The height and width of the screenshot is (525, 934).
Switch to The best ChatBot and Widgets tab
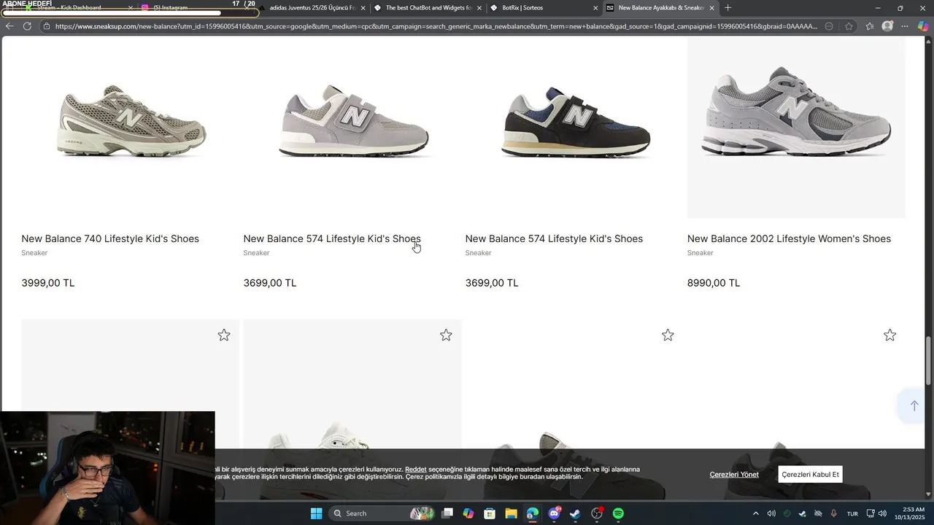coord(427,8)
